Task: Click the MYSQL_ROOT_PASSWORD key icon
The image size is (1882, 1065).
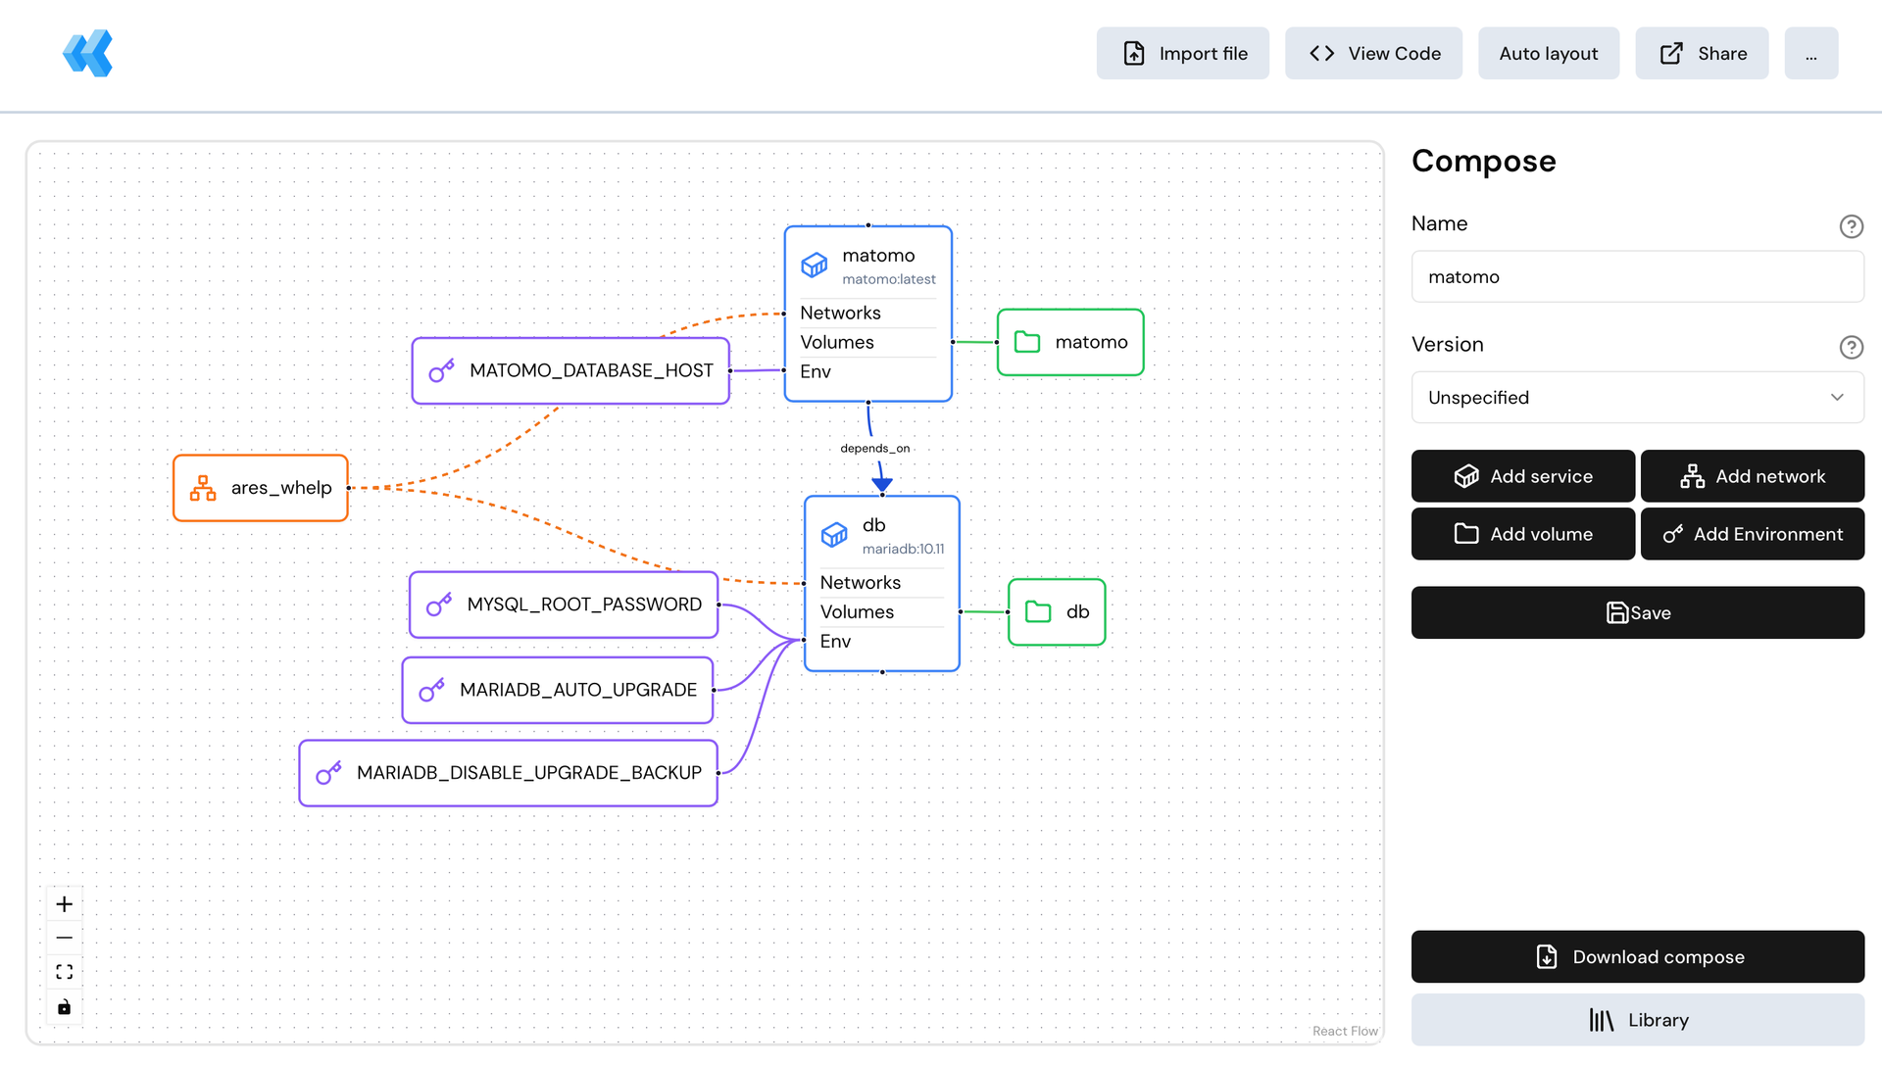Action: (x=439, y=605)
